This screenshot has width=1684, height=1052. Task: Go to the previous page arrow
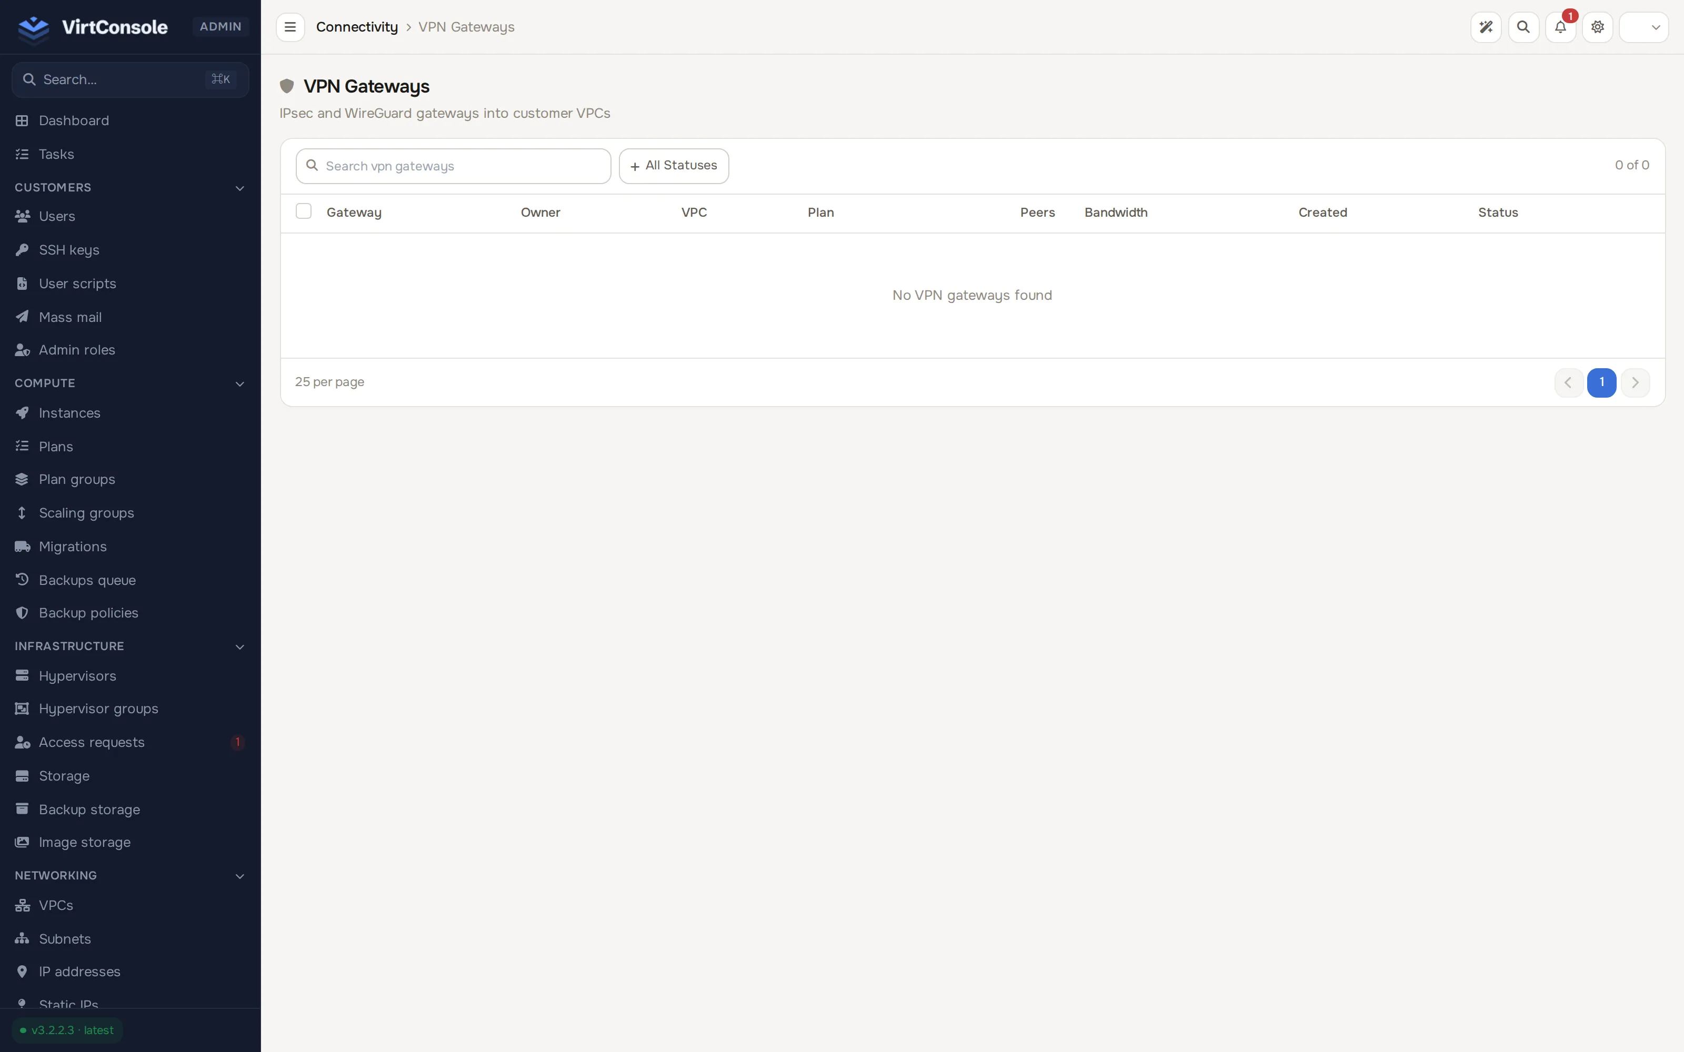[x=1568, y=383]
